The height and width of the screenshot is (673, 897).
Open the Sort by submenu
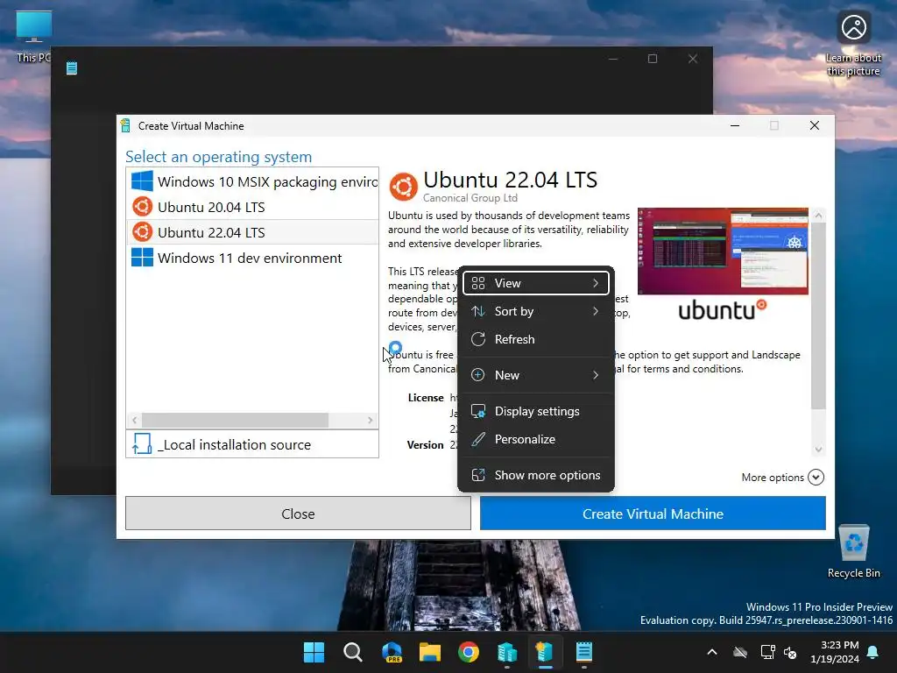(x=535, y=311)
